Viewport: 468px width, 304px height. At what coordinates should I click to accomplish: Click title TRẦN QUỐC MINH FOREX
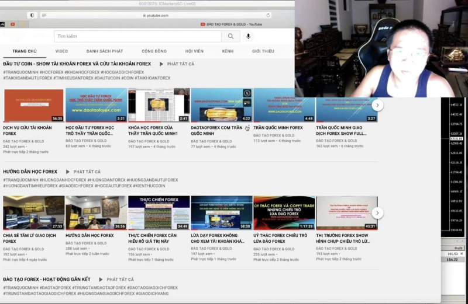(278, 128)
